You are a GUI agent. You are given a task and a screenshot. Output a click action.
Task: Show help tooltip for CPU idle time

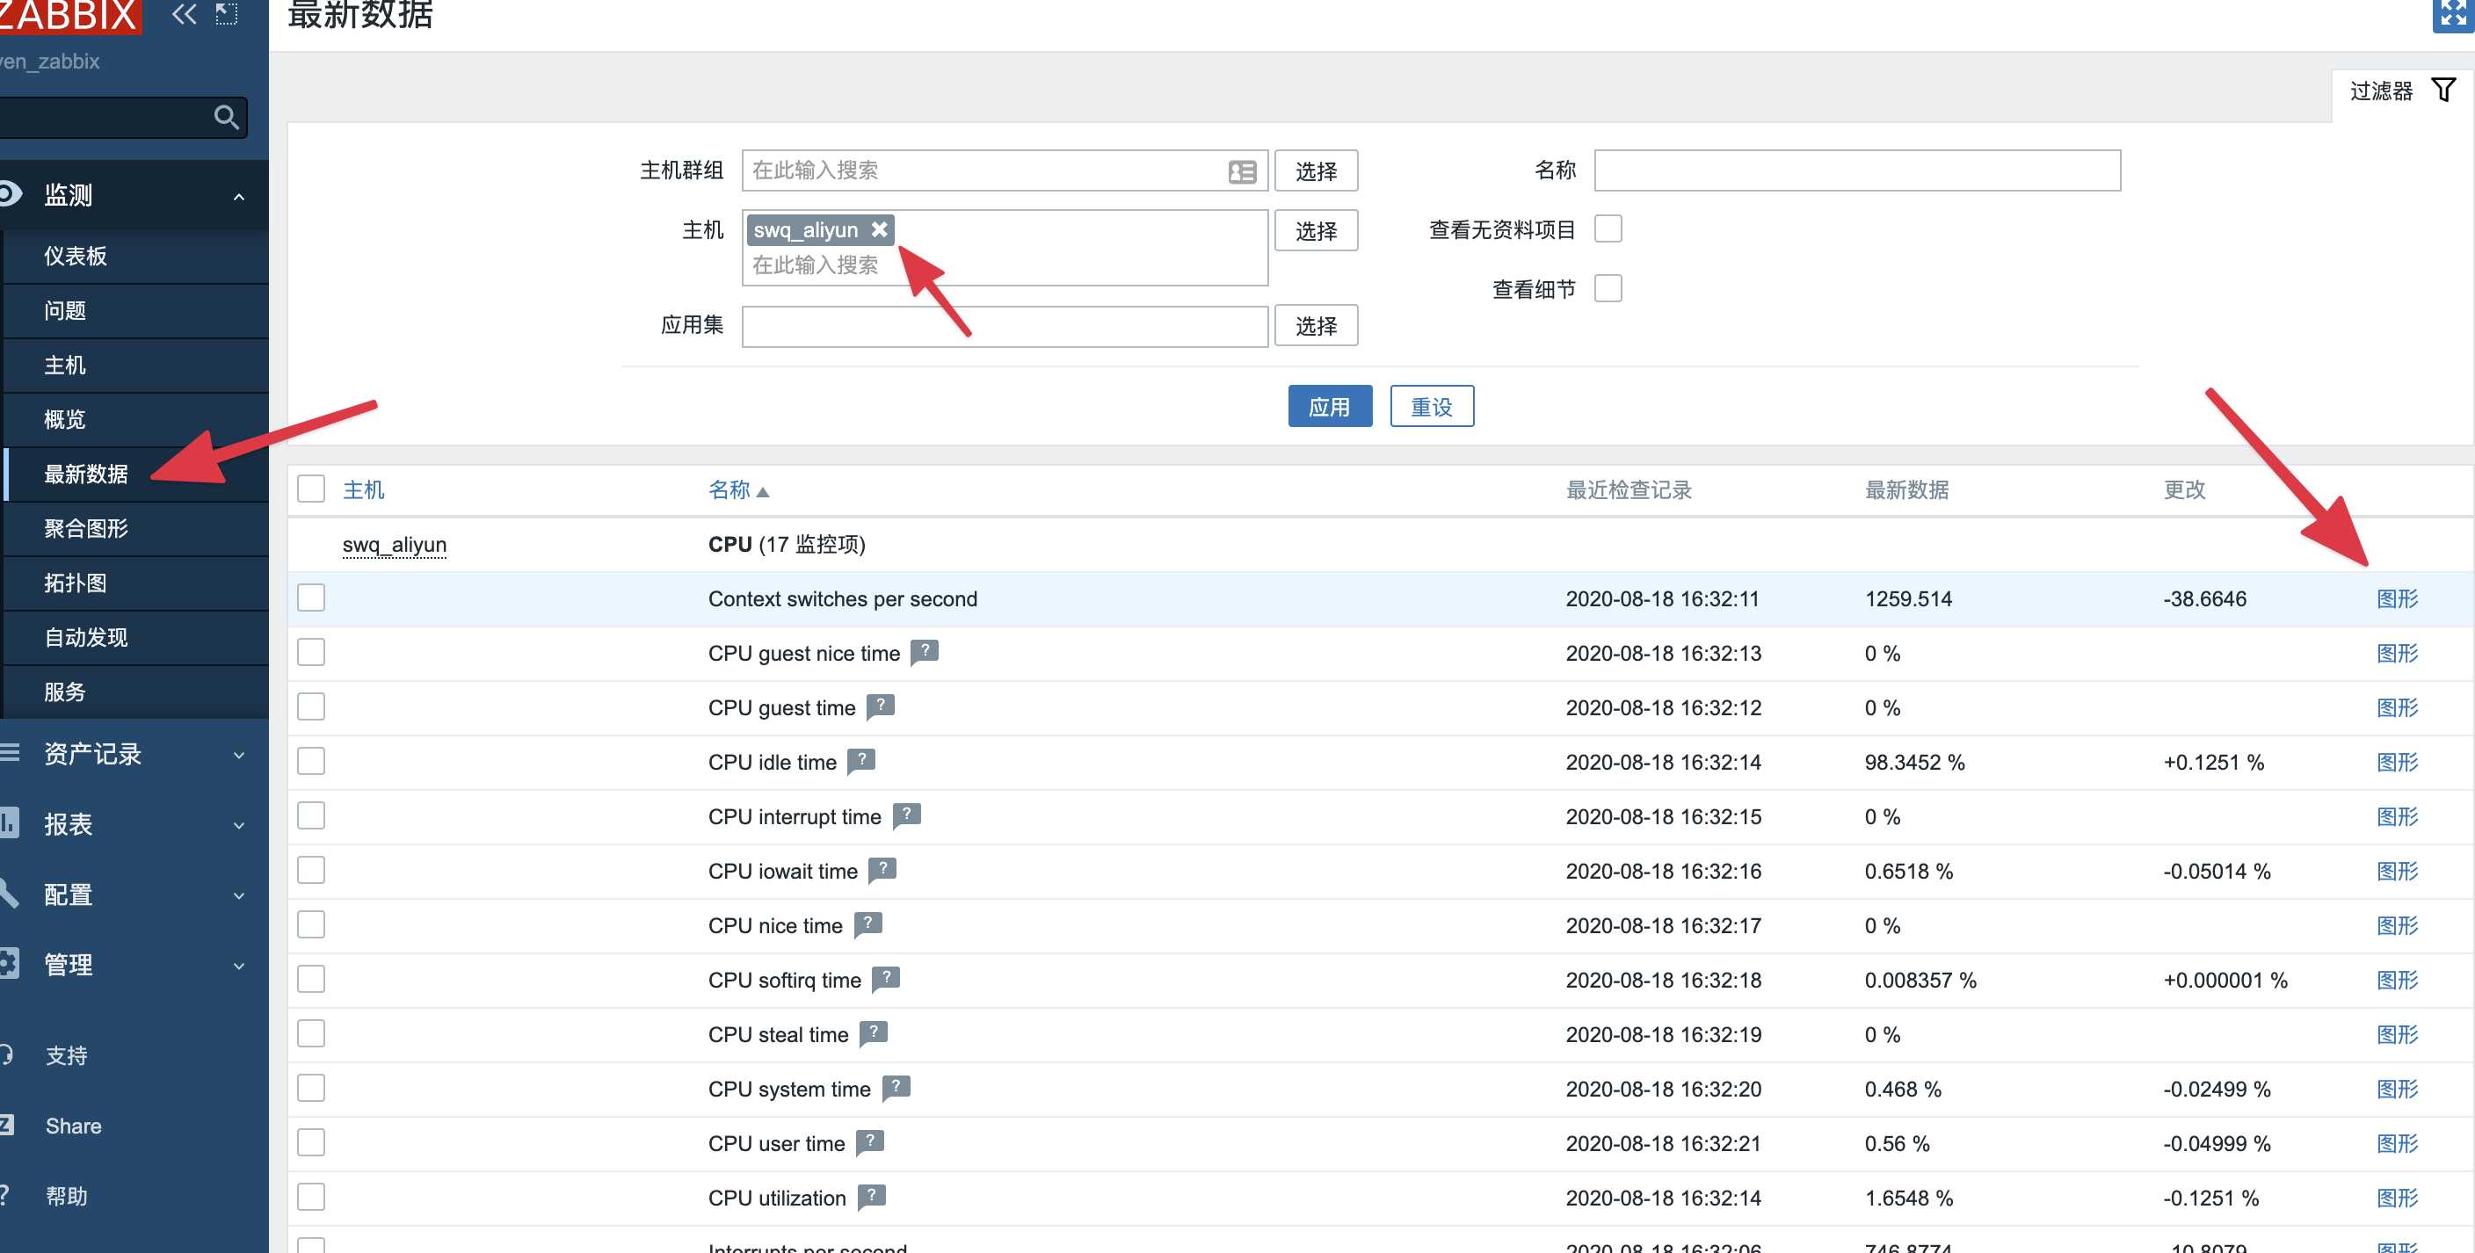[x=860, y=760]
